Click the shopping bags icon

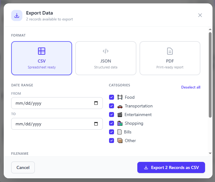click(x=120, y=123)
